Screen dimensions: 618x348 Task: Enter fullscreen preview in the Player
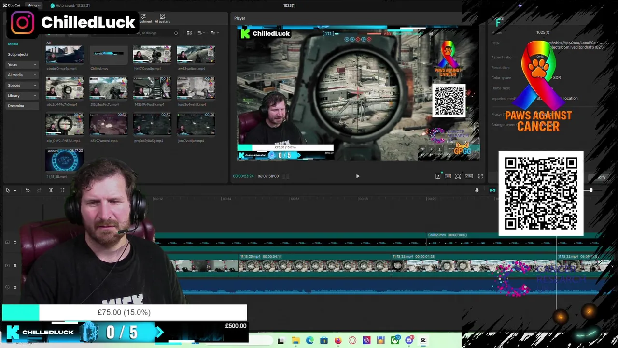(x=480, y=176)
